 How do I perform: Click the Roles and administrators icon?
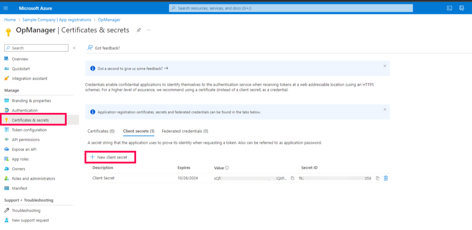pos(7,179)
